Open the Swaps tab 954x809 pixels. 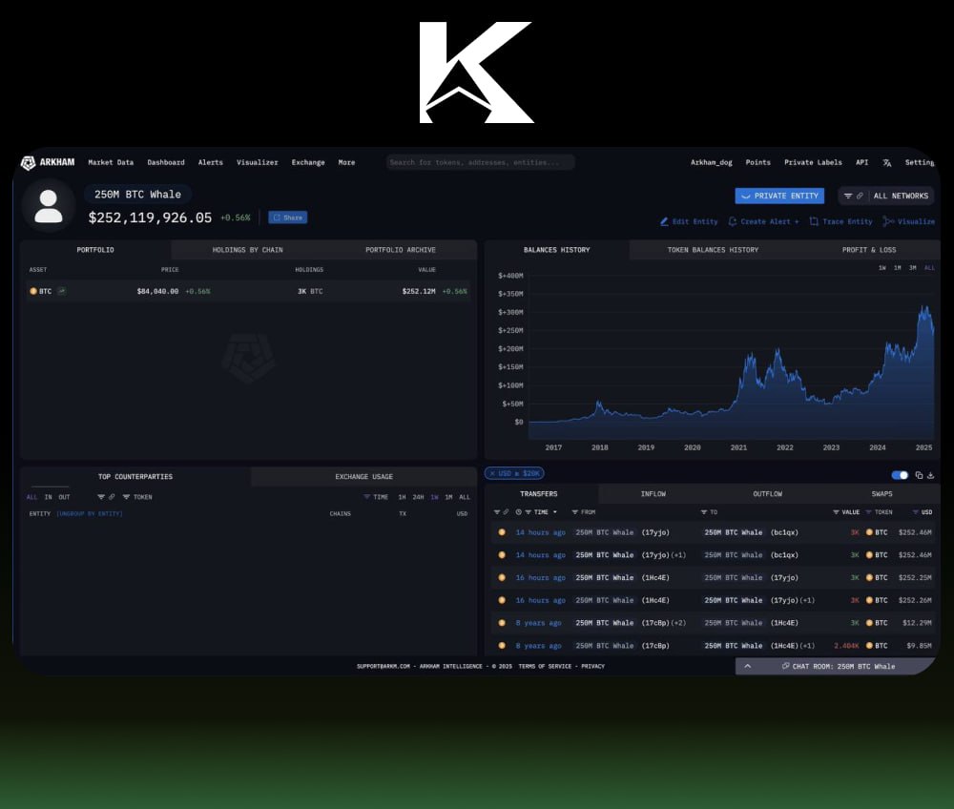tap(881, 494)
